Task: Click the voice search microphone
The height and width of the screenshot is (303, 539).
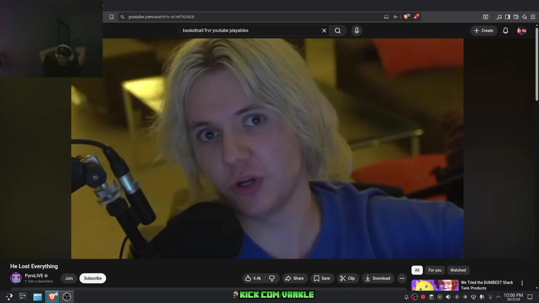Action: [357, 30]
